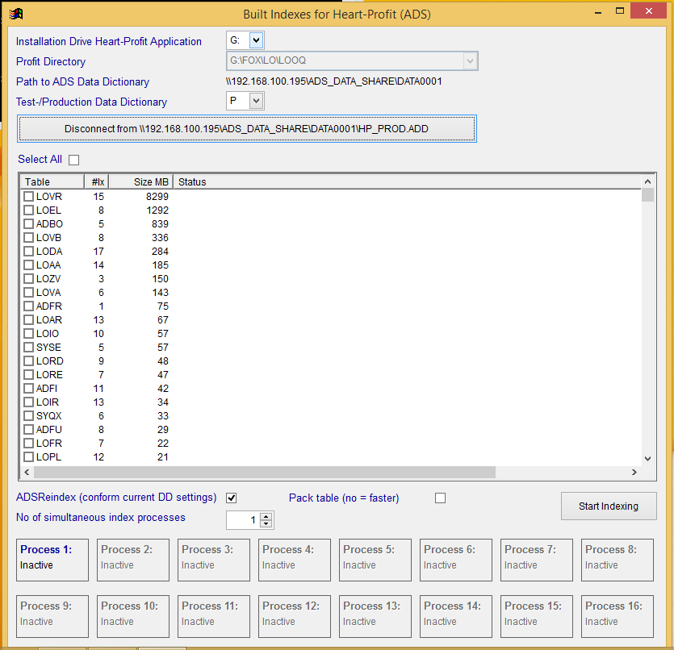Check the LOVR table checkbox
Viewport: 674px width, 650px height.
tap(29, 197)
